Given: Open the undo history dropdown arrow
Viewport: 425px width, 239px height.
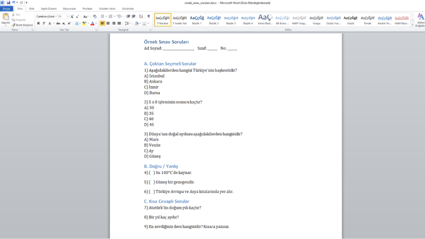Looking at the screenshot, I should (17, 2).
